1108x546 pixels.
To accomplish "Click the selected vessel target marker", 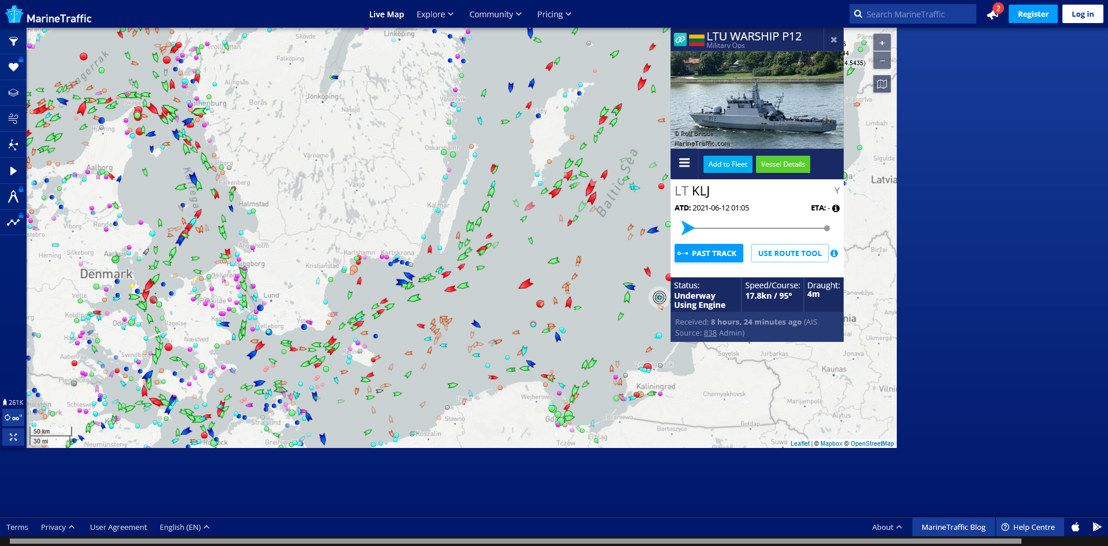I will pos(660,297).
